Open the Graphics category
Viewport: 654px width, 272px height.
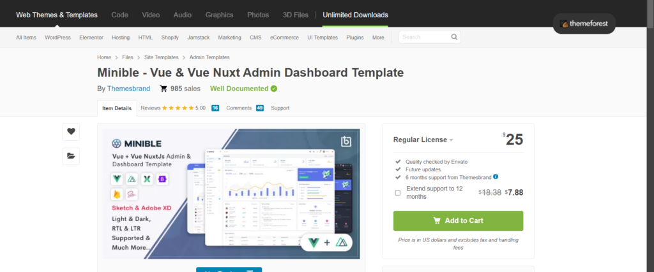click(219, 15)
